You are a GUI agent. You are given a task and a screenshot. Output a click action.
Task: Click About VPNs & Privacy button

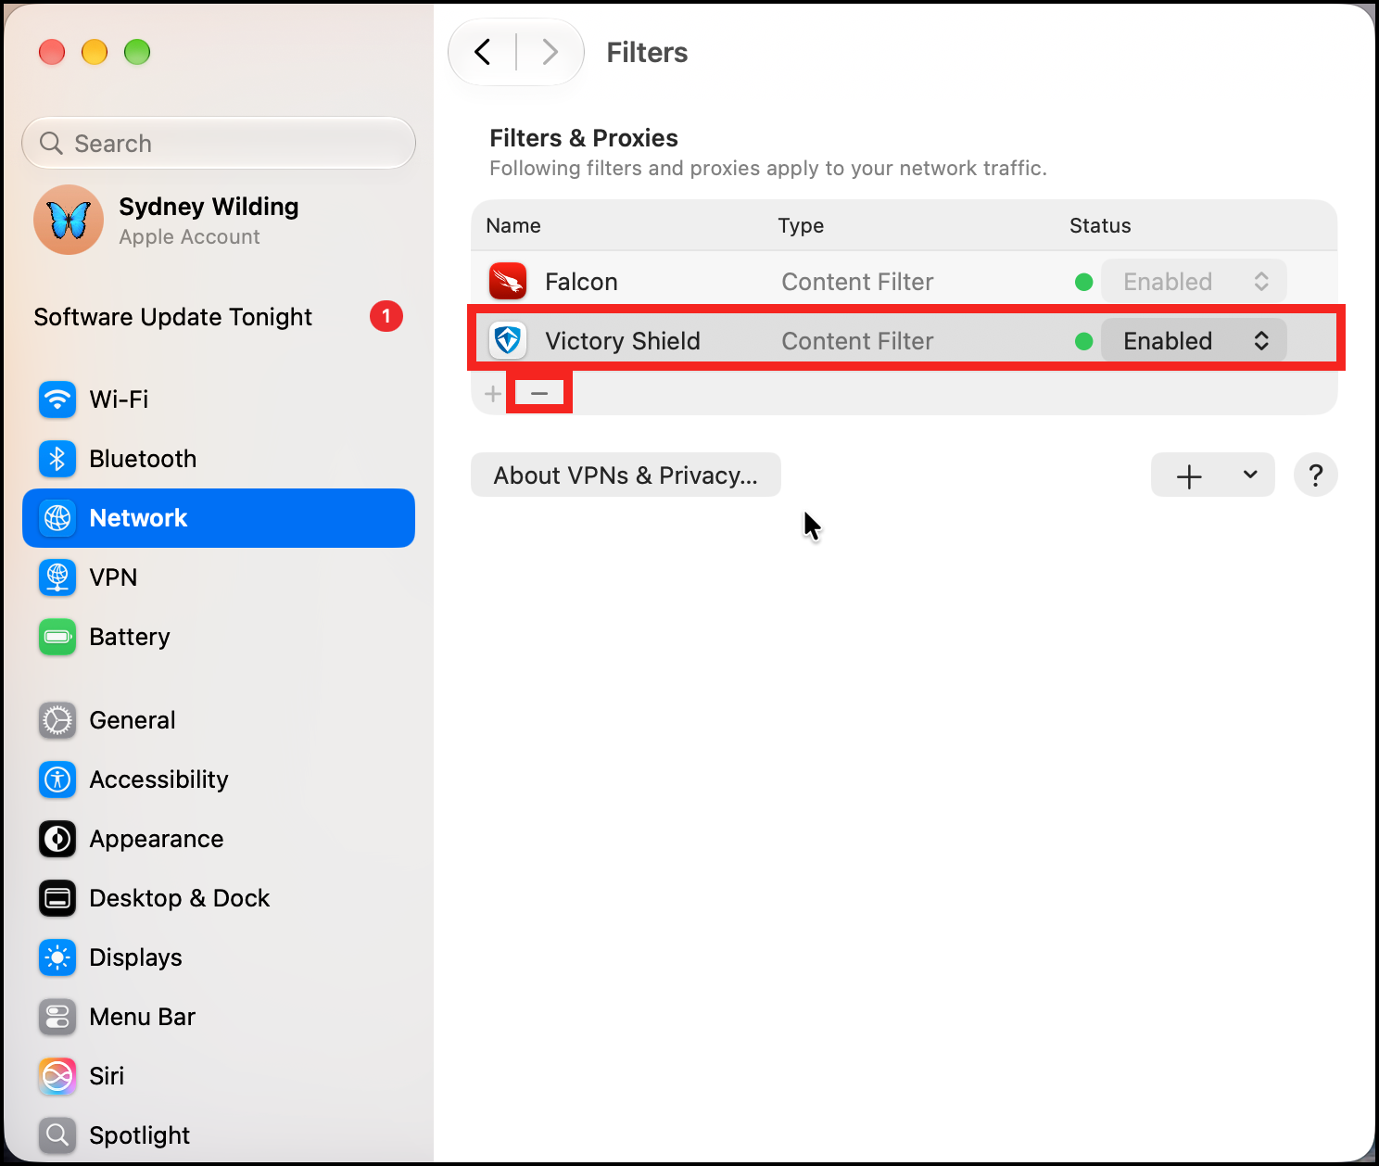pyautogui.click(x=626, y=475)
